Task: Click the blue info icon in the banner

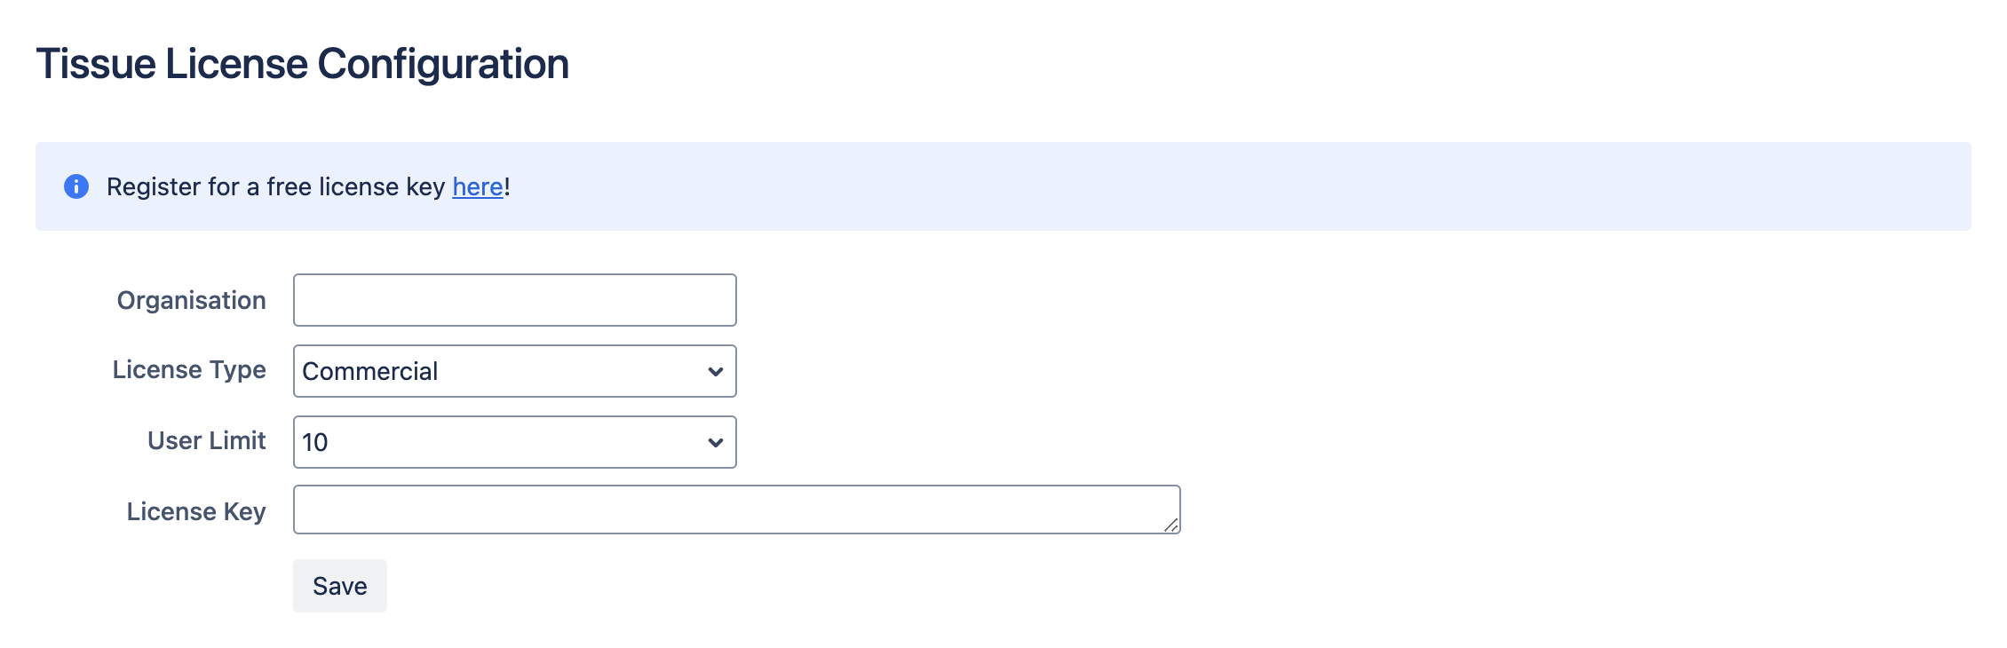Action: (78, 187)
